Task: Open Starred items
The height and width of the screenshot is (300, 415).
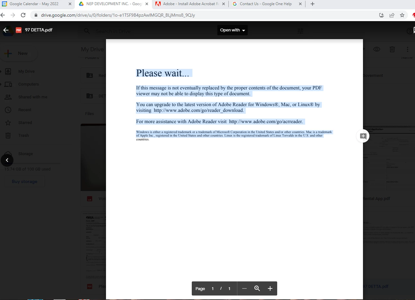Action: pyautogui.click(x=25, y=123)
